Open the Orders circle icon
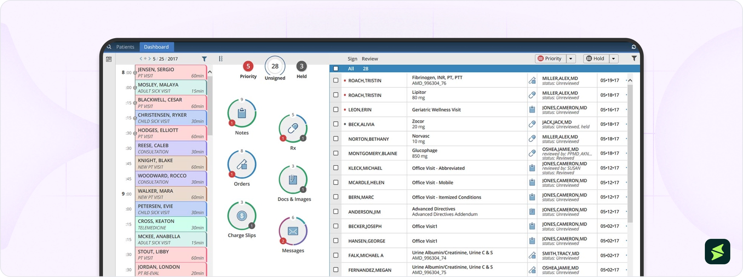This screenshot has height=277, width=743. point(242,164)
